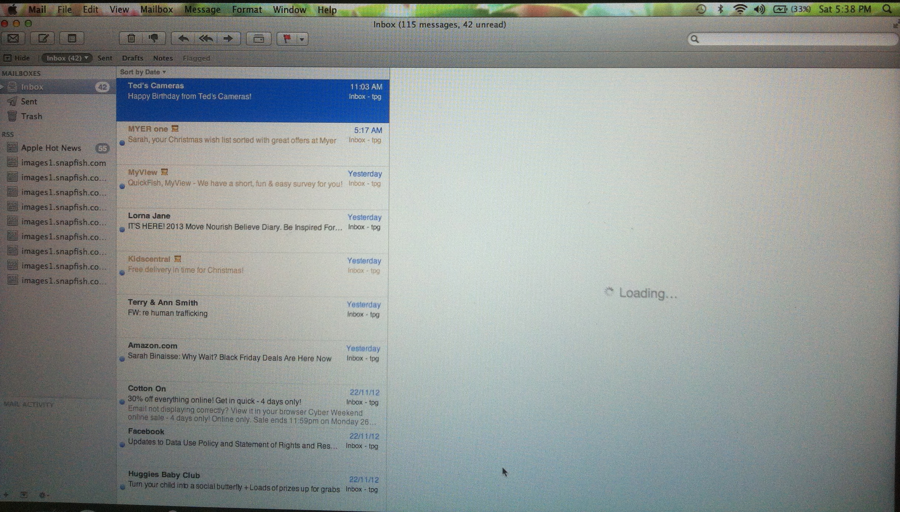Click the Reply arrow icon
Image resolution: width=900 pixels, height=512 pixels.
coord(183,38)
